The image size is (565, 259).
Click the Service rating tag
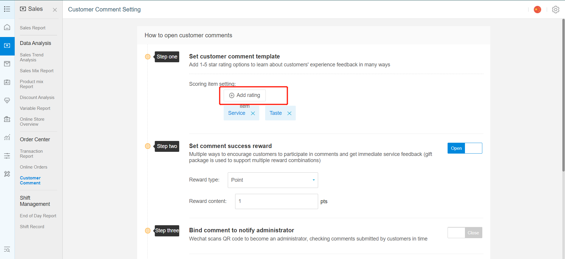point(241,113)
